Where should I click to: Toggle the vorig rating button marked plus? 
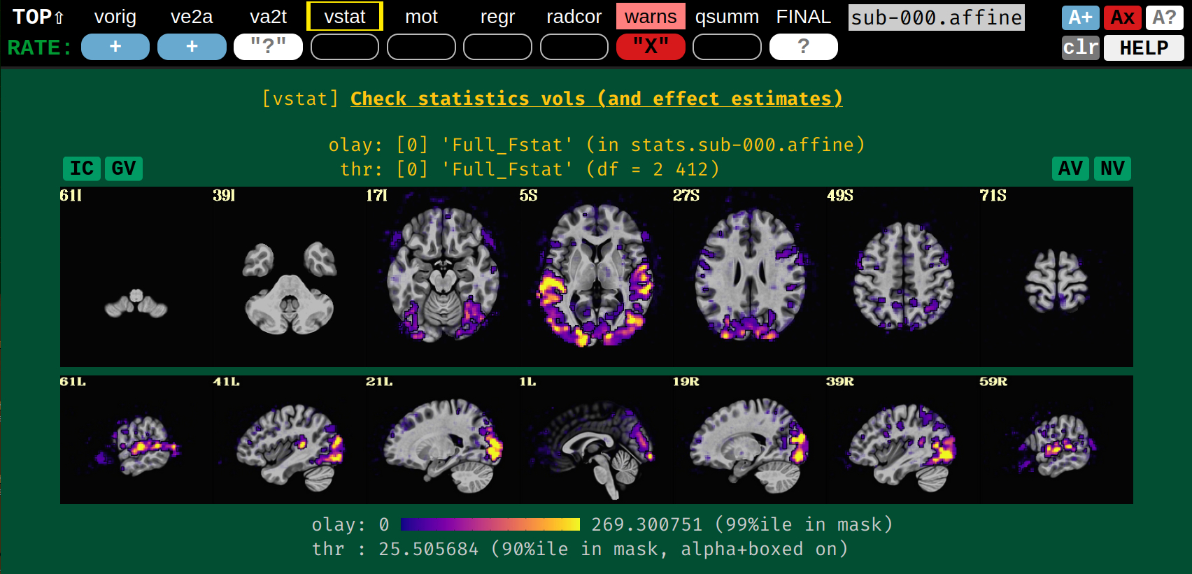tap(115, 47)
